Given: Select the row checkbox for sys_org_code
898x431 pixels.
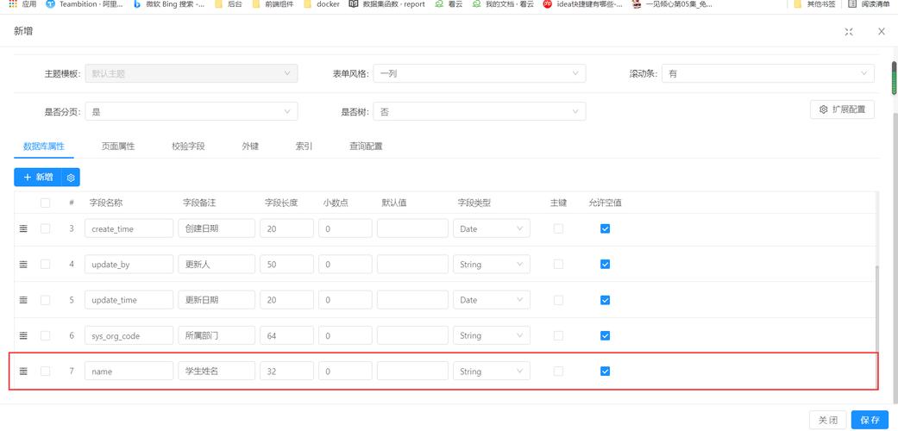Looking at the screenshot, I should tap(45, 335).
